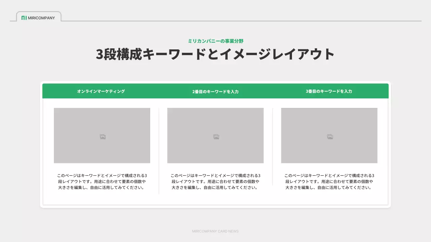Click the middle column's description text
This screenshot has height=242, width=431.
click(215, 182)
